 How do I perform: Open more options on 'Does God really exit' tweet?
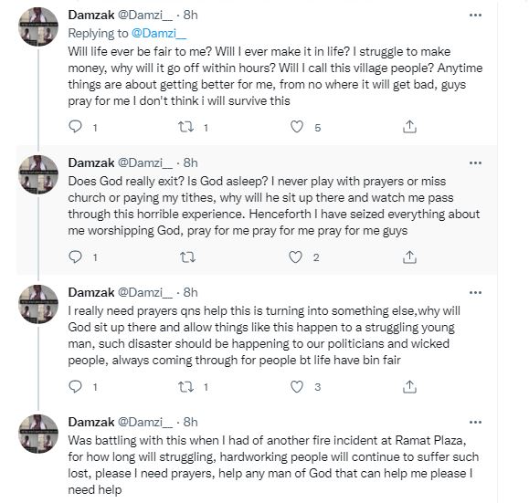pos(475,162)
